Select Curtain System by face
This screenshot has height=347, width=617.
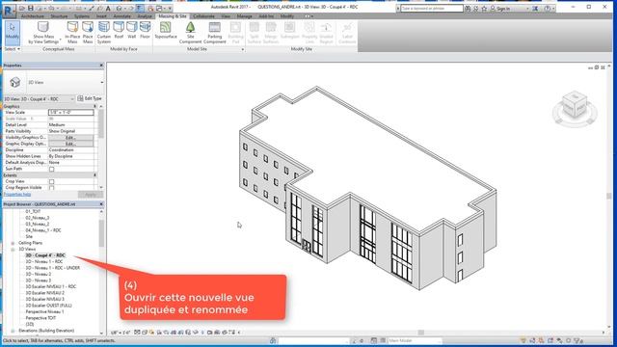pos(104,33)
